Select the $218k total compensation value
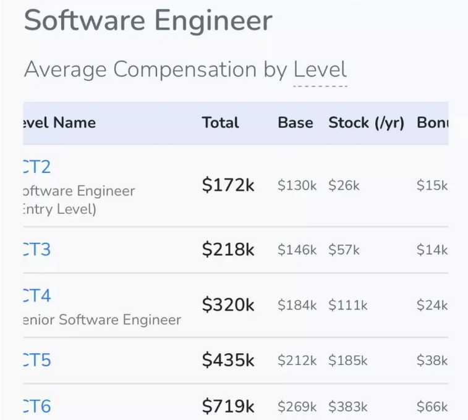The image size is (468, 420). coord(228,249)
